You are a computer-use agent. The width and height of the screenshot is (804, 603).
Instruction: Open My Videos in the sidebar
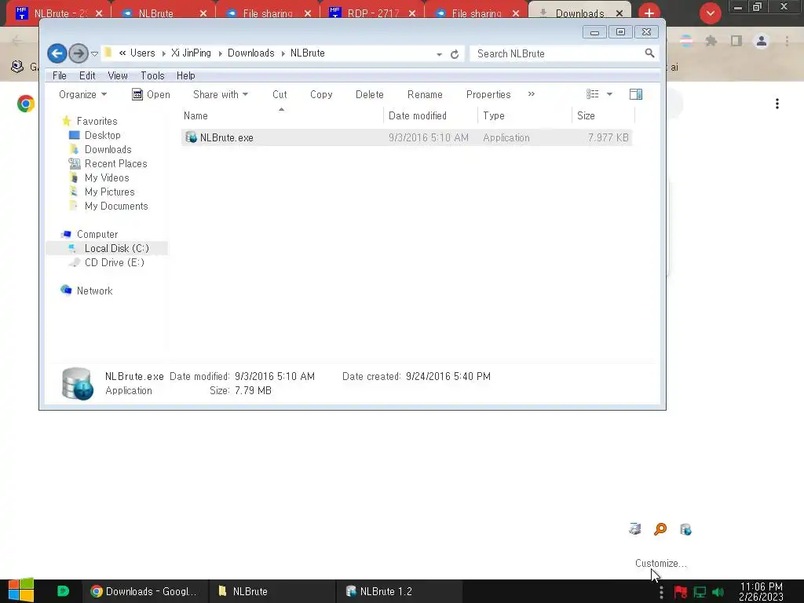(107, 177)
